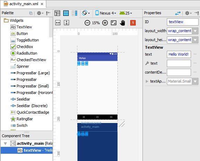Image resolution: width=200 pixels, height=161 pixels.
Task: Toggle Properties view all attributes arrows
Action: 178,13
